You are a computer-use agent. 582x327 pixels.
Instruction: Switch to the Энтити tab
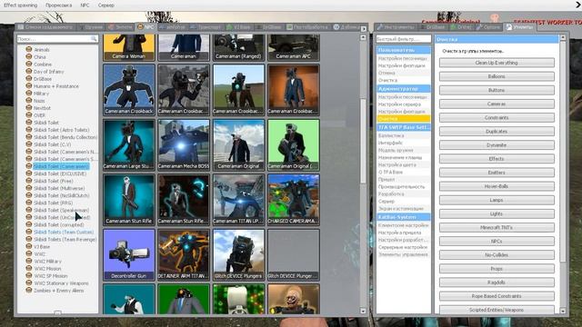point(120,27)
